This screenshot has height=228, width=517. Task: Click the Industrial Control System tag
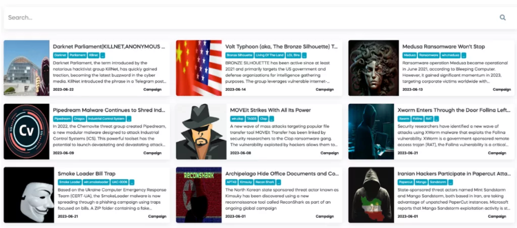106,119
